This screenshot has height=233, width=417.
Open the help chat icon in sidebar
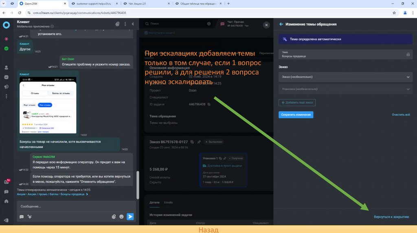[6, 192]
